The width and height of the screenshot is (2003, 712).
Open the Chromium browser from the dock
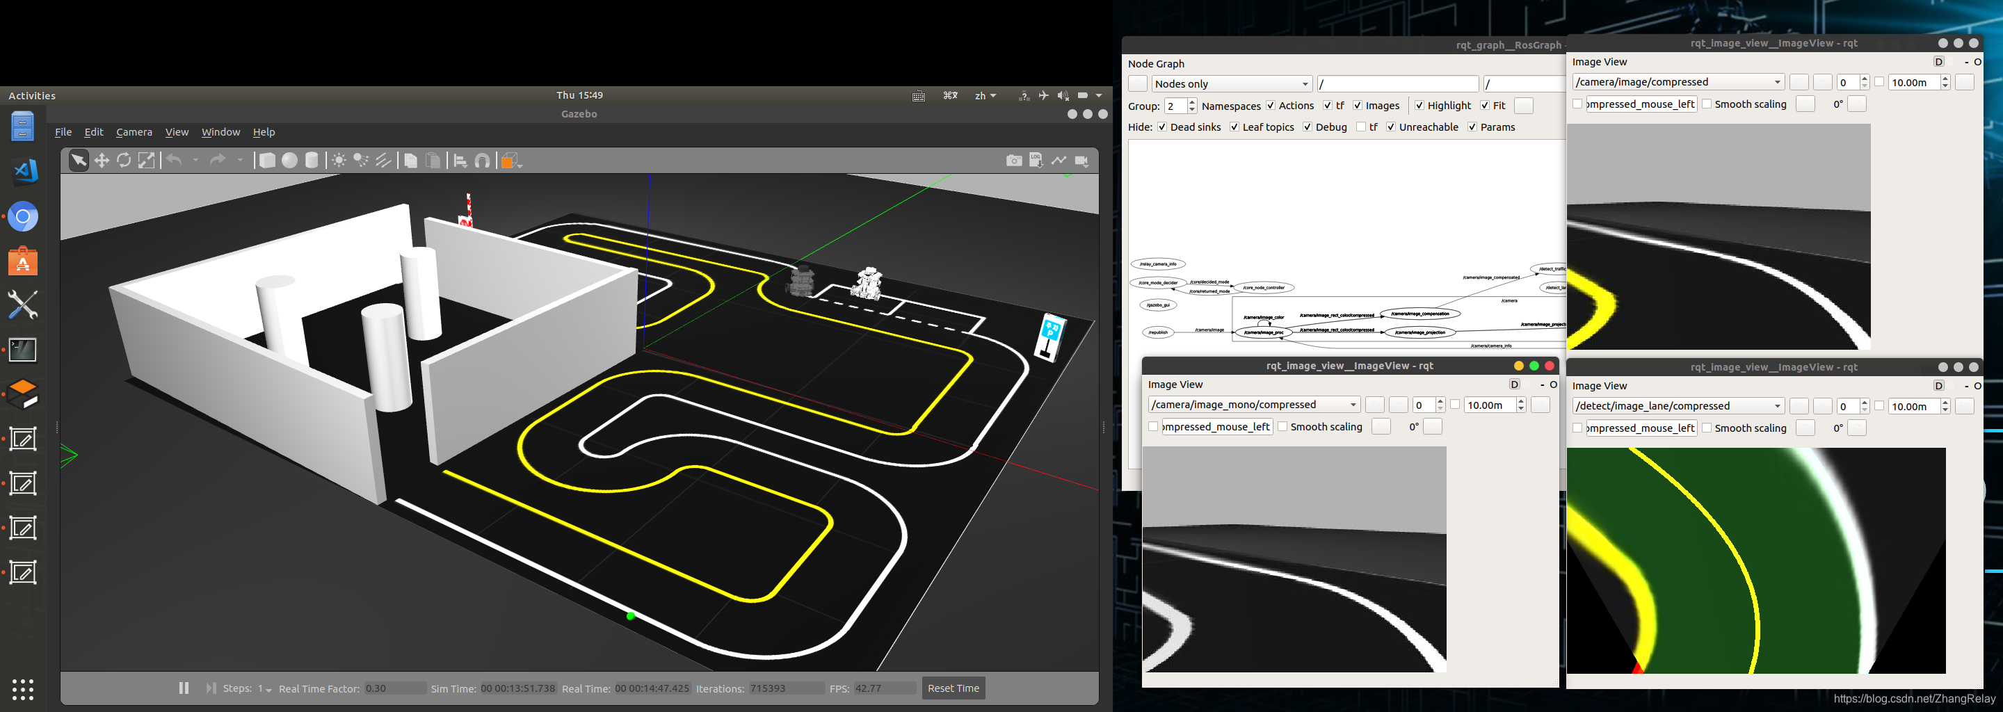(24, 217)
